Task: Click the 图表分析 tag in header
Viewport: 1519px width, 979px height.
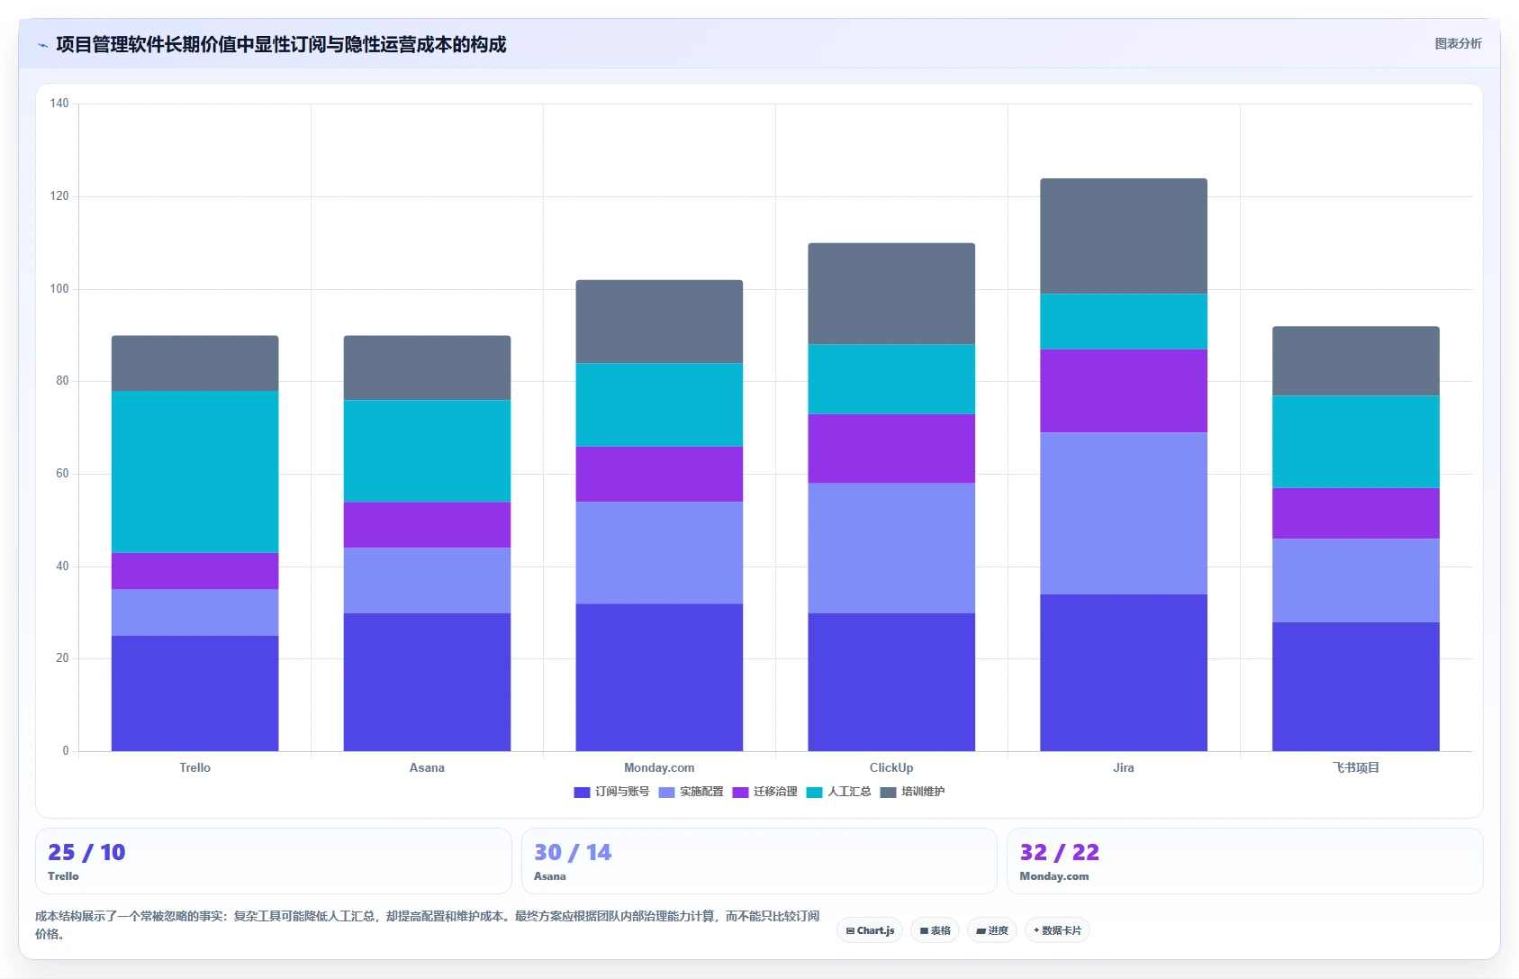Action: 1458,43
